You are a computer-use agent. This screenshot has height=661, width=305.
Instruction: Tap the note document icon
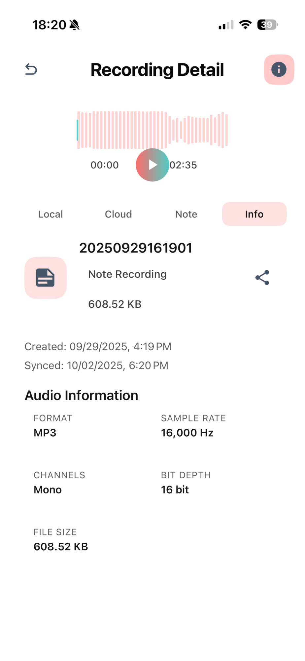(x=46, y=278)
